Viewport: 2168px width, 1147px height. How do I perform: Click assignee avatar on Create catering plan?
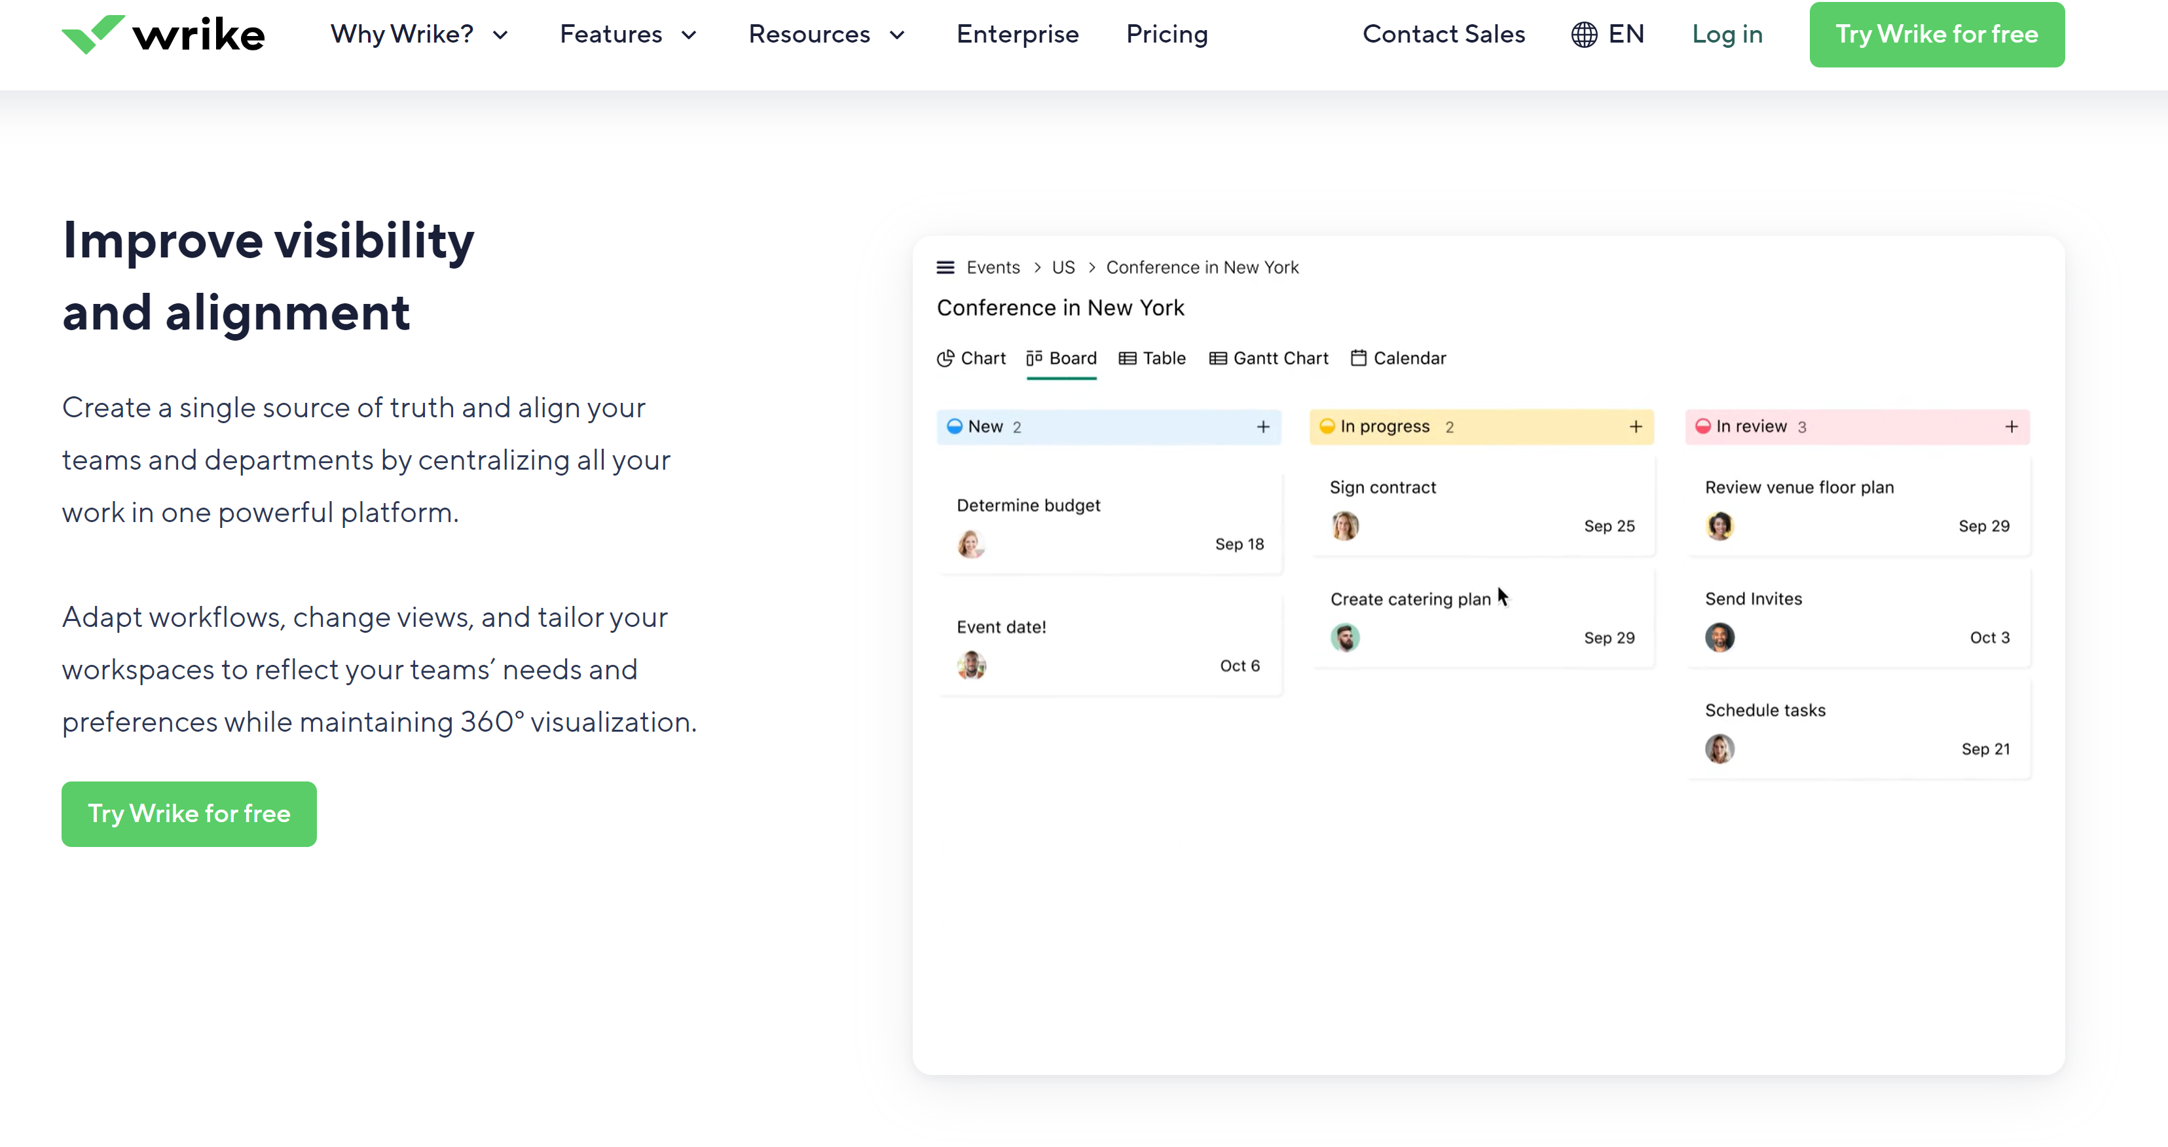point(1345,637)
